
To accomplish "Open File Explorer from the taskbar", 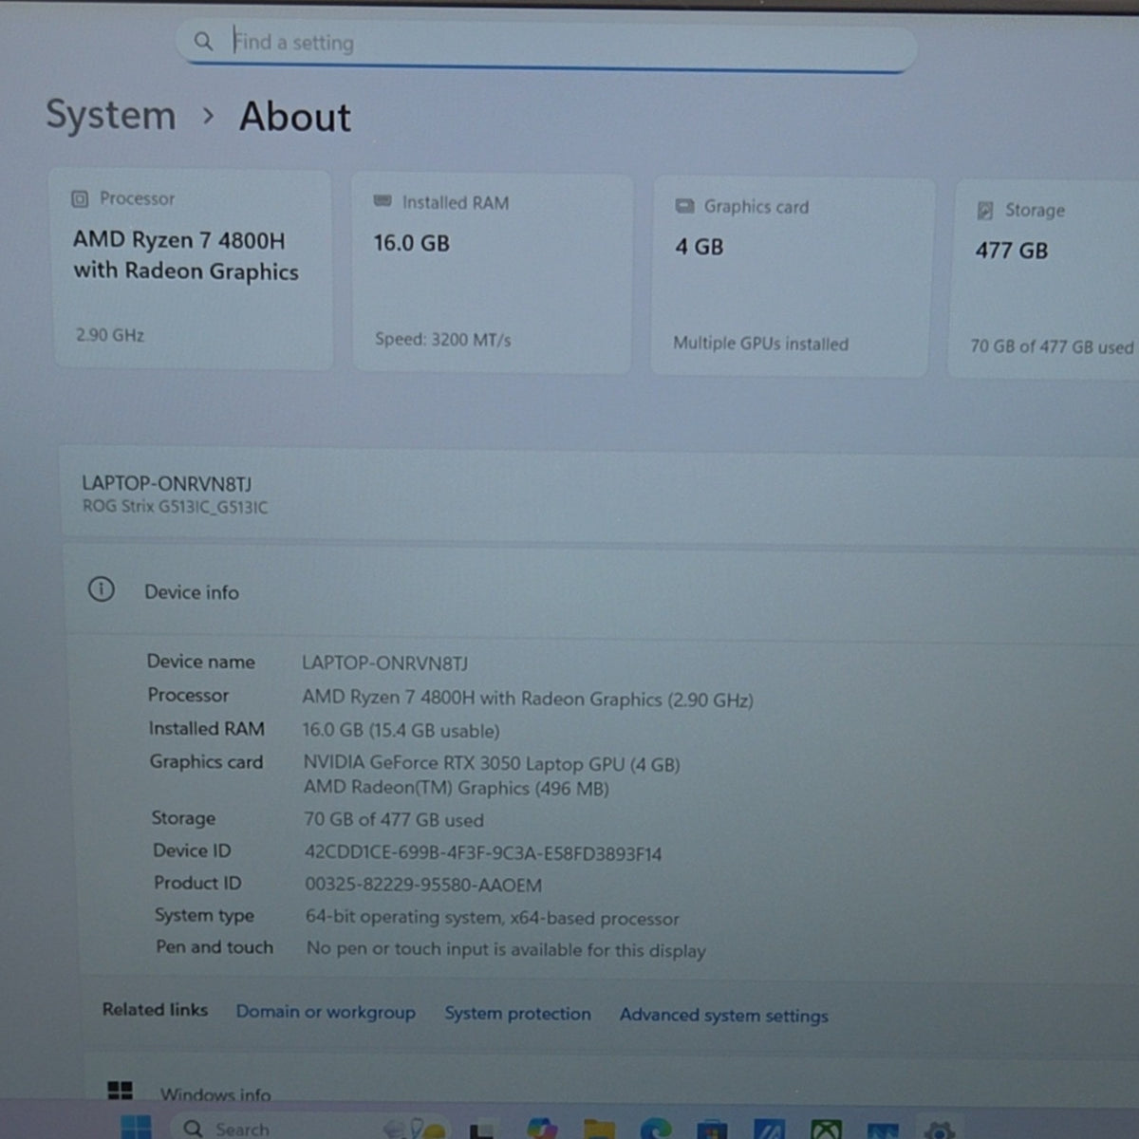I will point(599,1130).
